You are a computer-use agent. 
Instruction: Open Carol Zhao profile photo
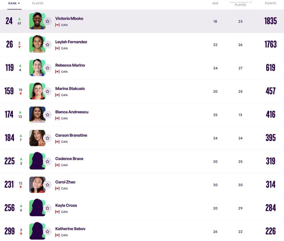[37, 185]
